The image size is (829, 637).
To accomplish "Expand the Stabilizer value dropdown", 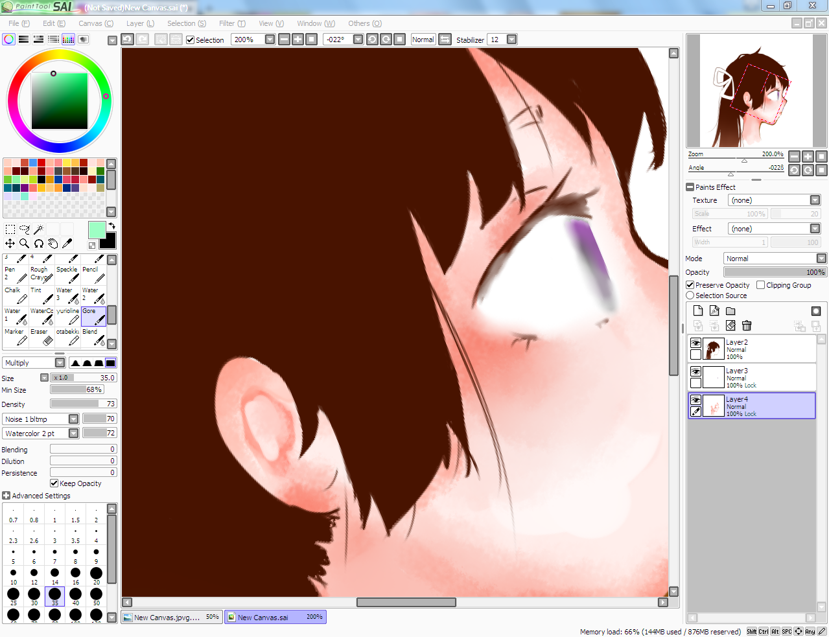I will [511, 40].
